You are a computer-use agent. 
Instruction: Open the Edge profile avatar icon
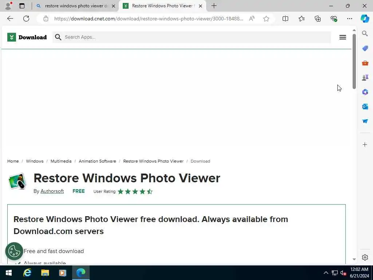pos(9,6)
